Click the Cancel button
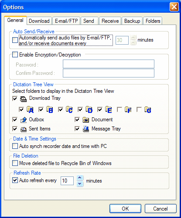Image resolution: width=181 pixels, height=218 pixels. 161,208
